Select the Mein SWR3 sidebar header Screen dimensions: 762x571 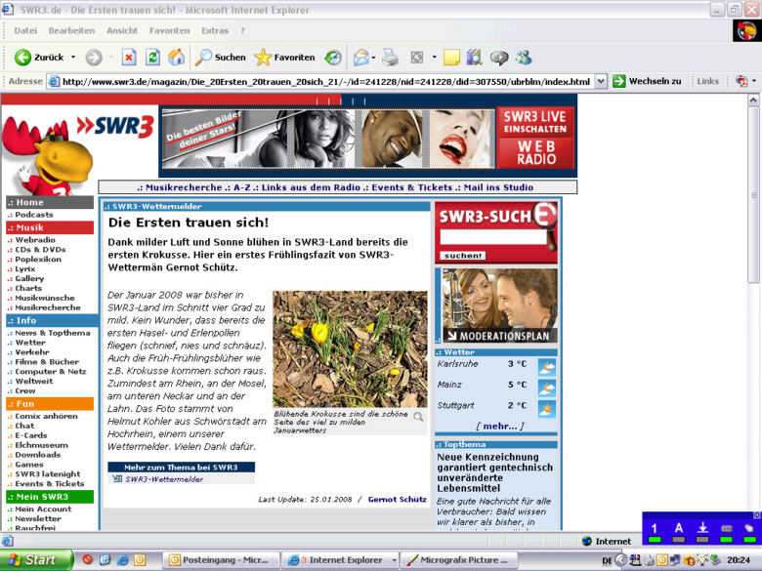click(50, 497)
